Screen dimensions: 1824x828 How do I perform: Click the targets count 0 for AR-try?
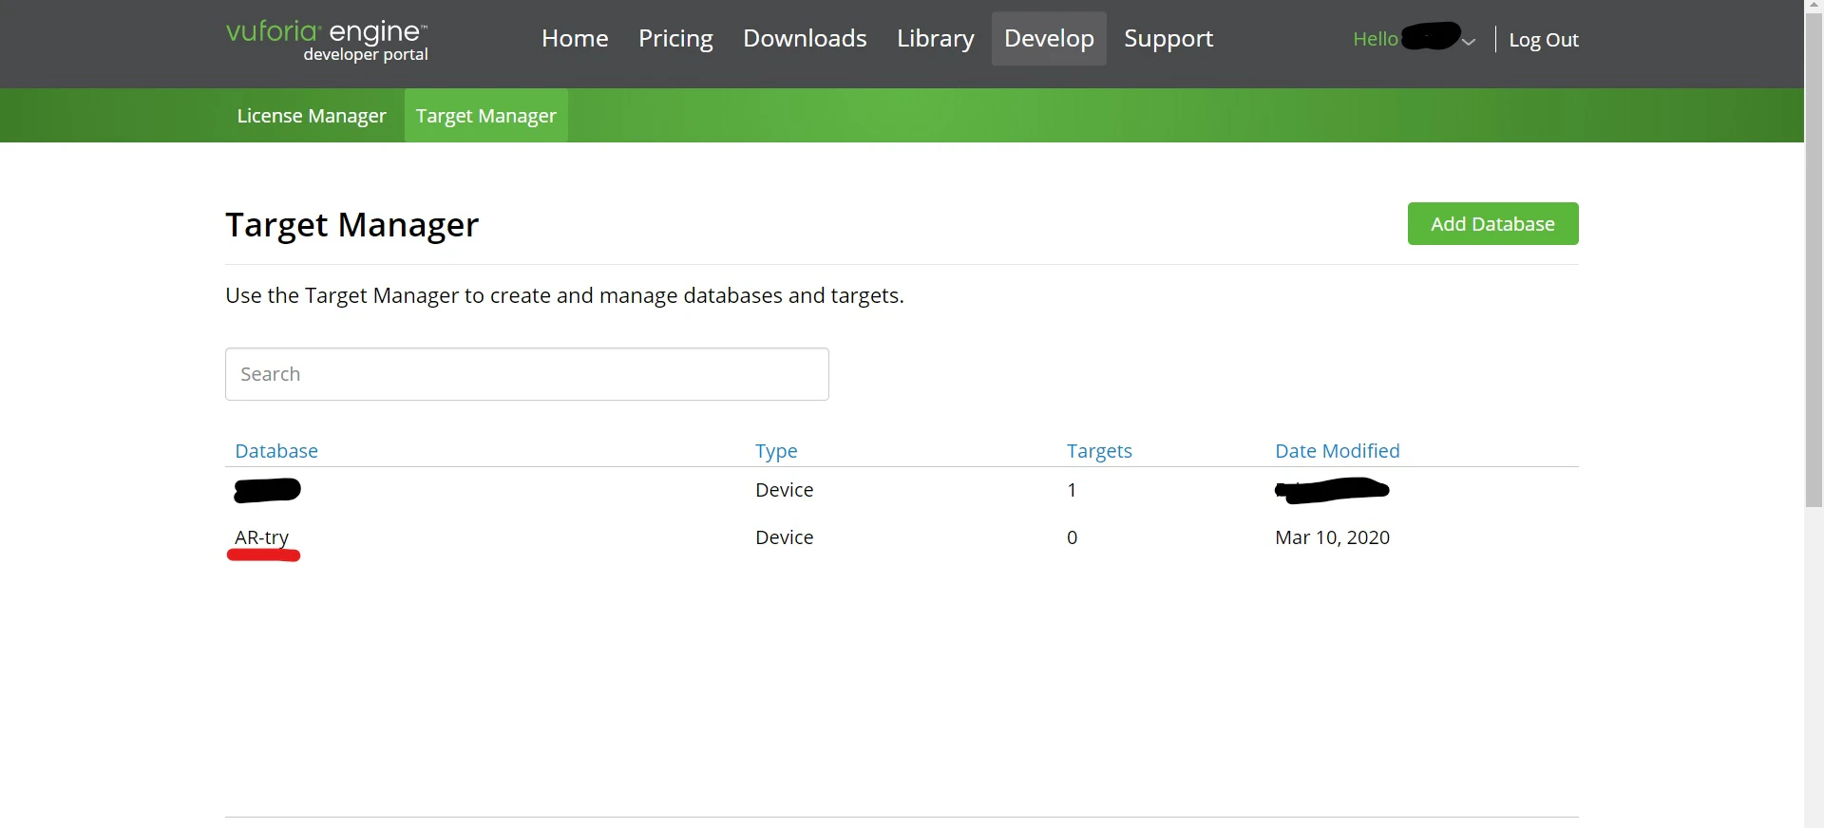[1072, 537]
